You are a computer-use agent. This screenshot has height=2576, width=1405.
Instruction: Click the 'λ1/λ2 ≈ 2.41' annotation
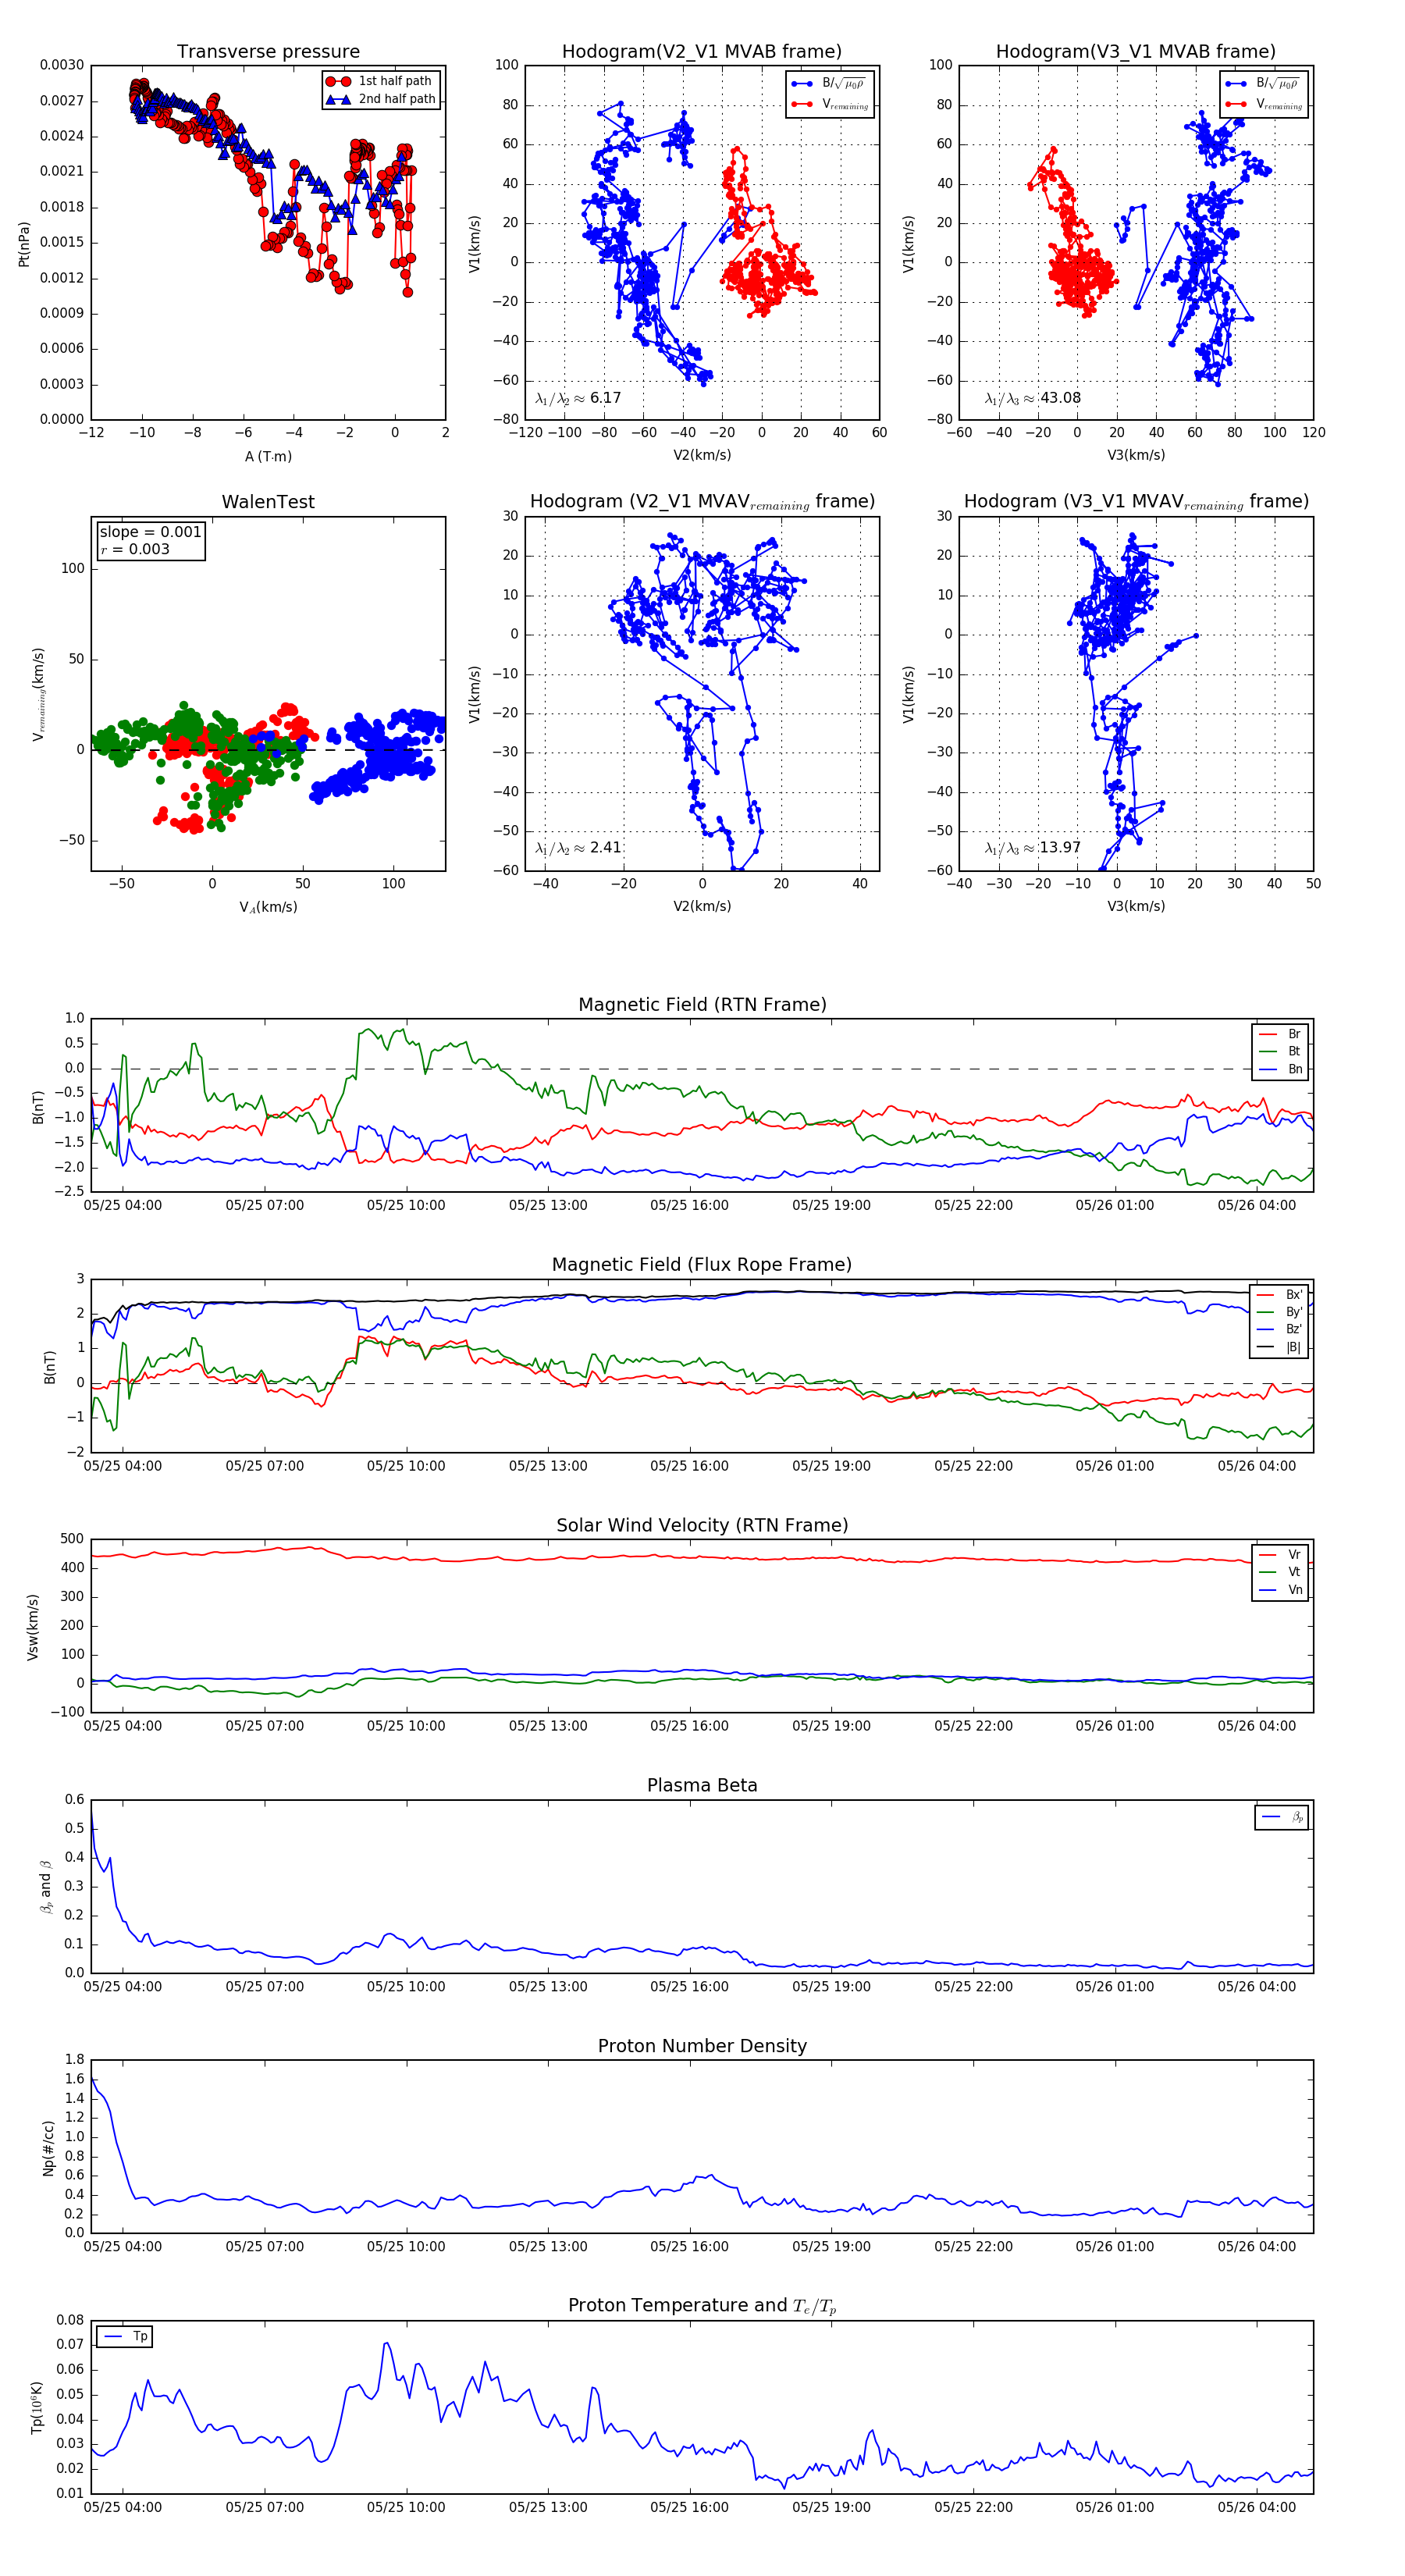tap(578, 848)
